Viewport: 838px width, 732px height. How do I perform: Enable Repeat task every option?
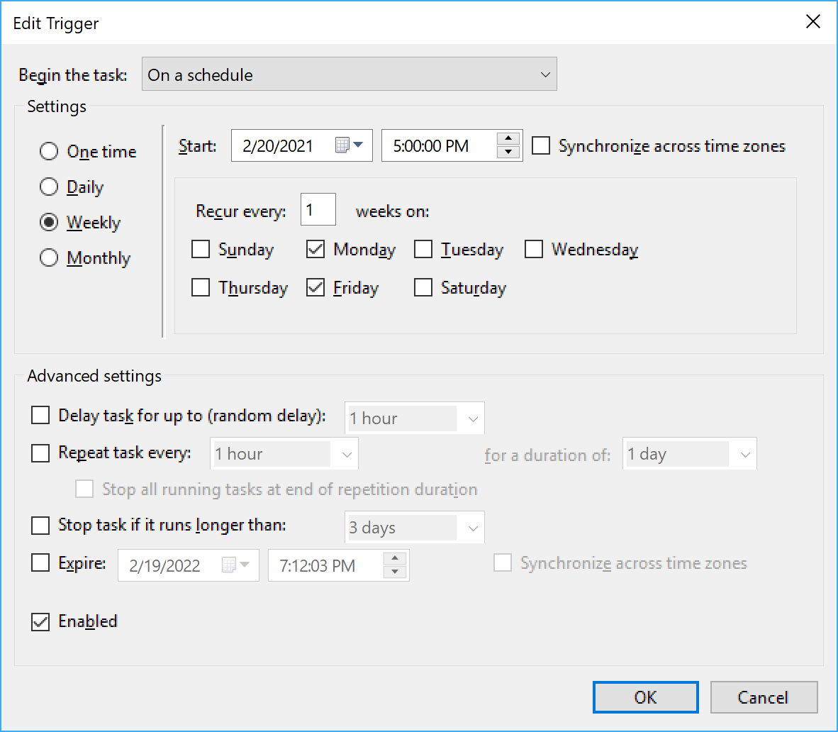coord(40,453)
